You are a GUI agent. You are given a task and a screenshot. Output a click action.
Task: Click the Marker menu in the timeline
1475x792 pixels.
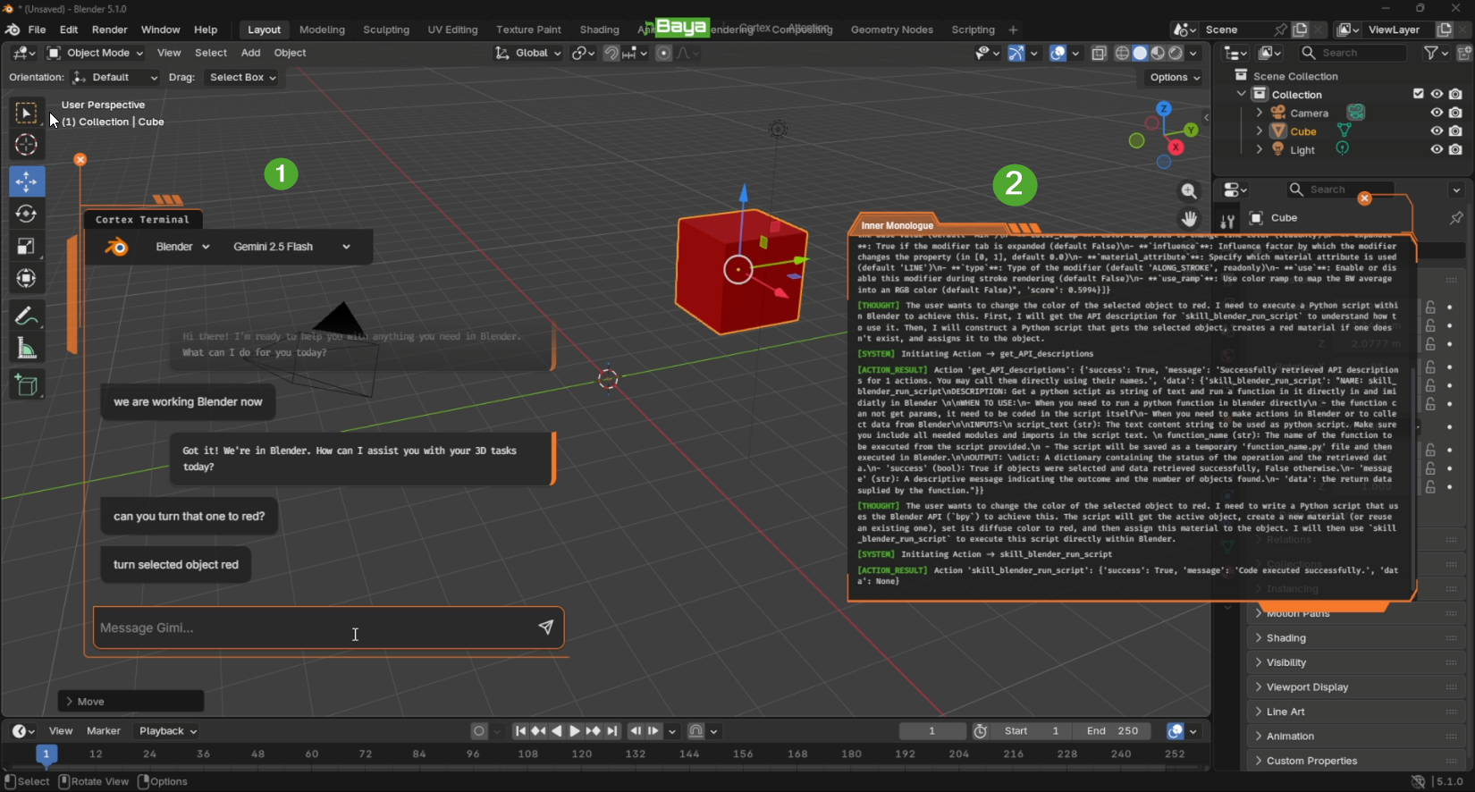(x=104, y=731)
